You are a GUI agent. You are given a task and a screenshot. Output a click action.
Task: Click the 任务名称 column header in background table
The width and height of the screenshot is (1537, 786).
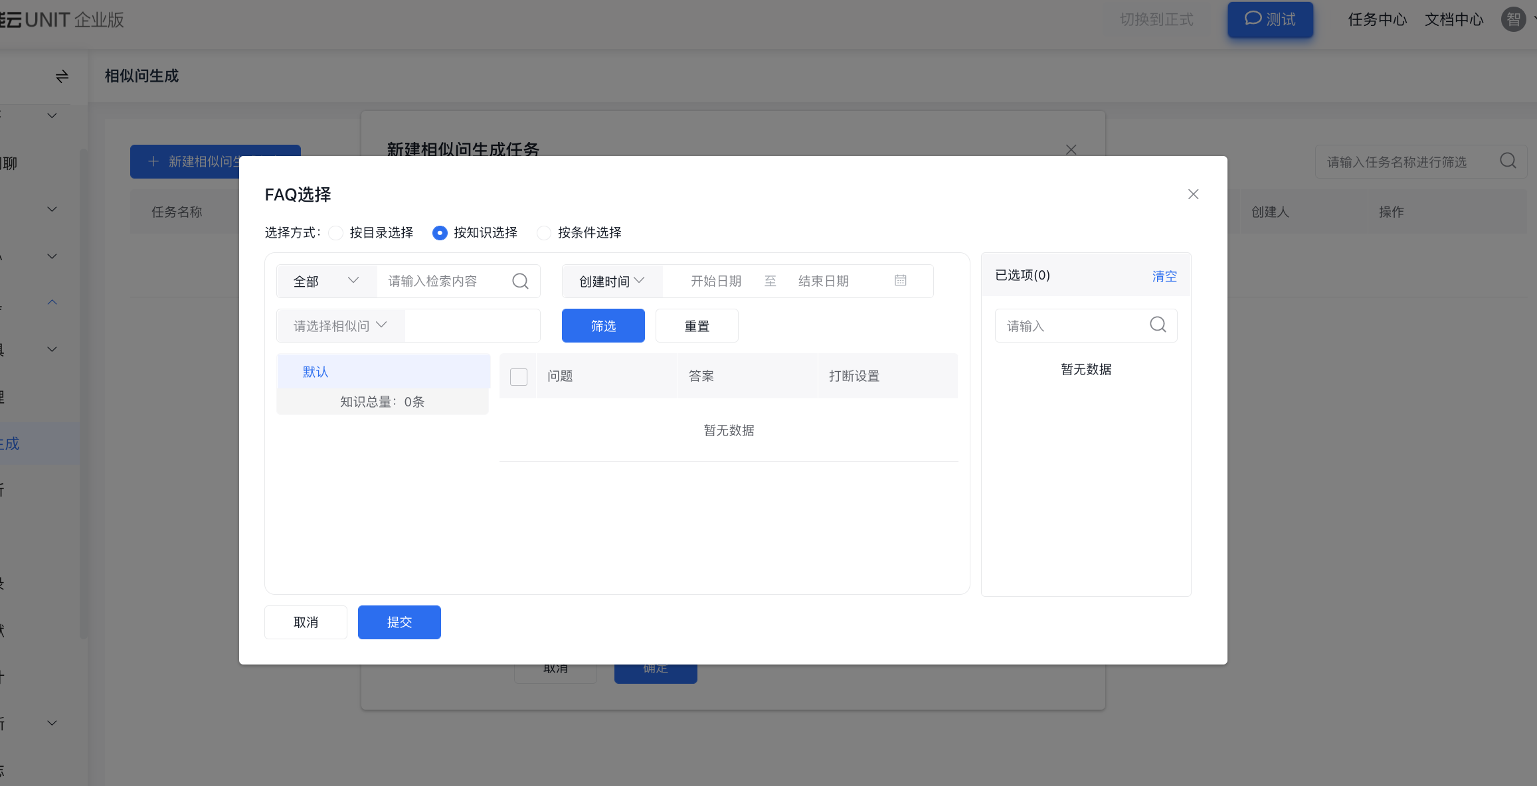177,212
